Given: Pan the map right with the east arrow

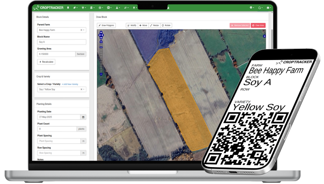Looking at the screenshot, I should point(103,35).
